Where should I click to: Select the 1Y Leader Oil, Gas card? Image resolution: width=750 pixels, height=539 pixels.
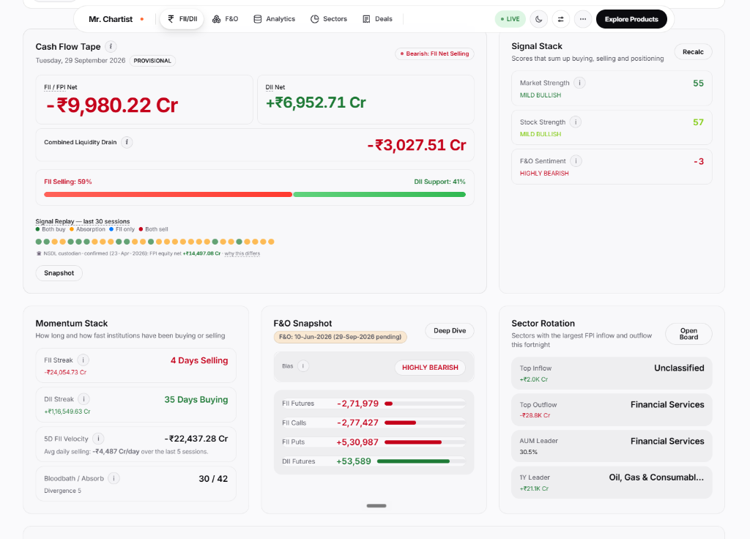[612, 483]
